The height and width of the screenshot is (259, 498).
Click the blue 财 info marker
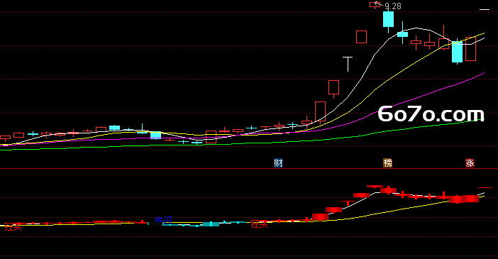click(278, 163)
